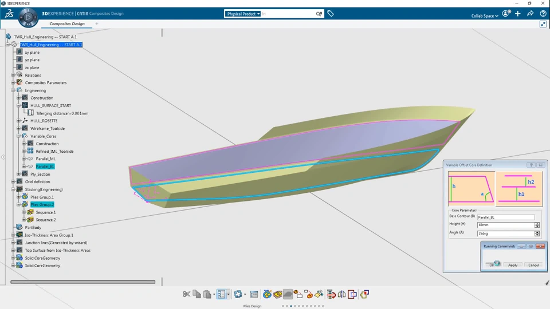Click the Symmetry mirror icon
Screen dimensions: 550x309
341,294
